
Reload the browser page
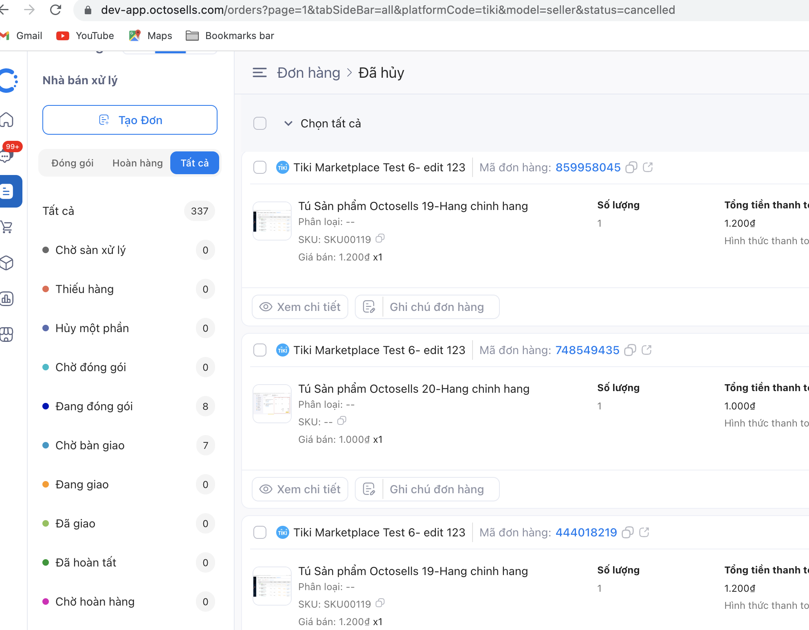(x=55, y=10)
